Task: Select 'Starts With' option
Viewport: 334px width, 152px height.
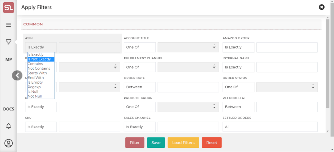Action: pyautogui.click(x=41, y=73)
